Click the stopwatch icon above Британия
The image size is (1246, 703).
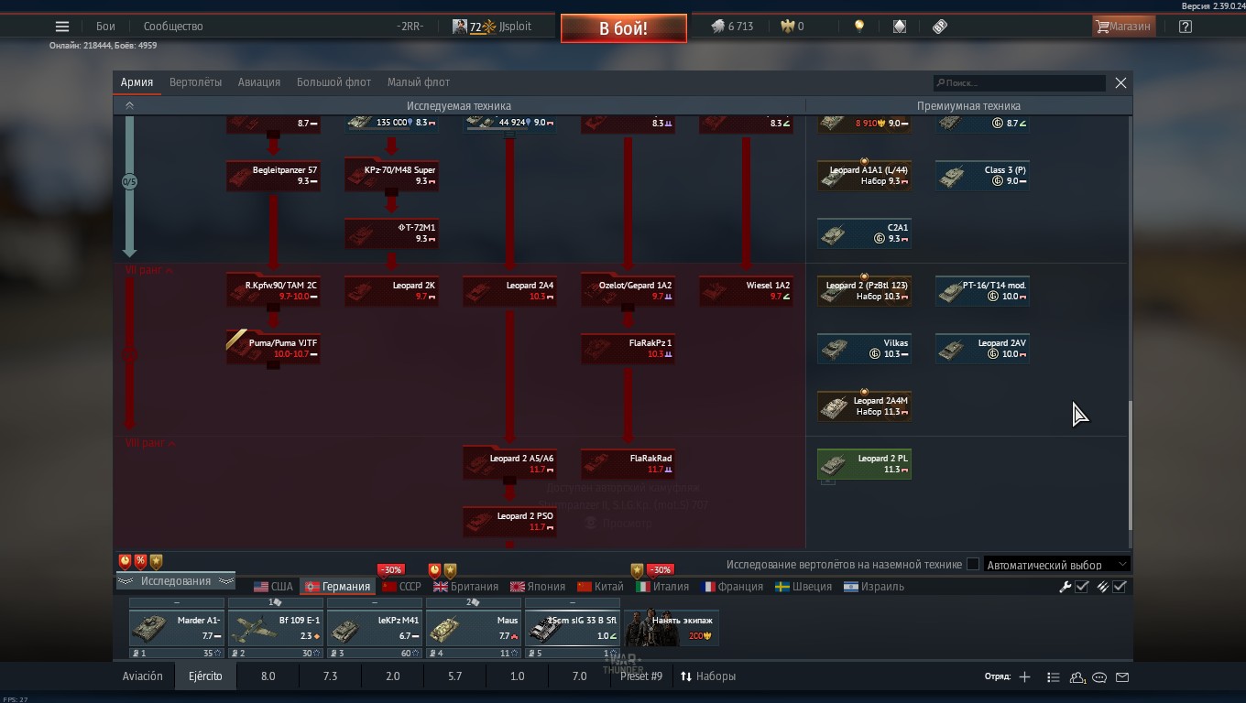tap(435, 570)
